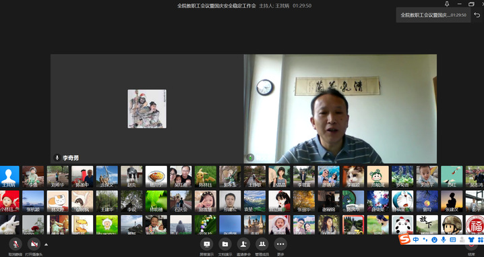Viewport: 484px width, 257px height.
Task: Open the Sogou voice input microphone icon
Action: tap(444, 239)
